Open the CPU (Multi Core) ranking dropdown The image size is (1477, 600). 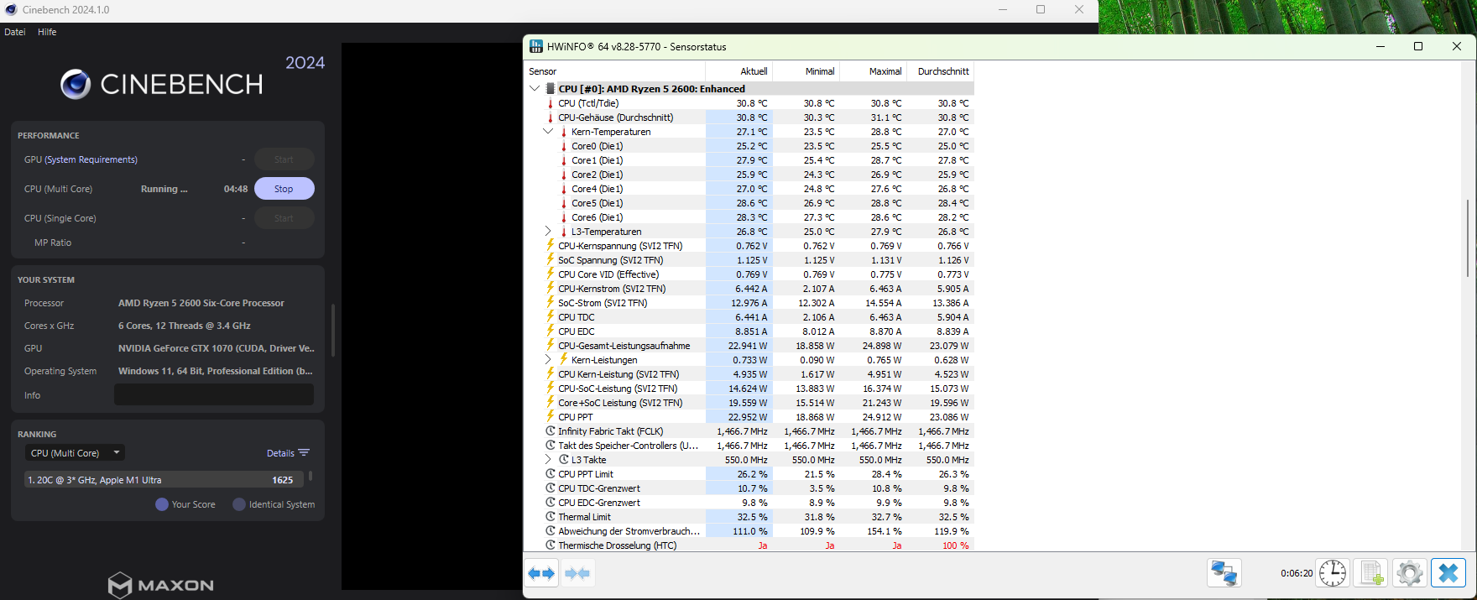(x=75, y=453)
